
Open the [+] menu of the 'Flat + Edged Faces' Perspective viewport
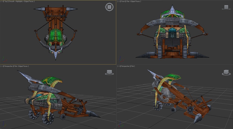point(2,66)
